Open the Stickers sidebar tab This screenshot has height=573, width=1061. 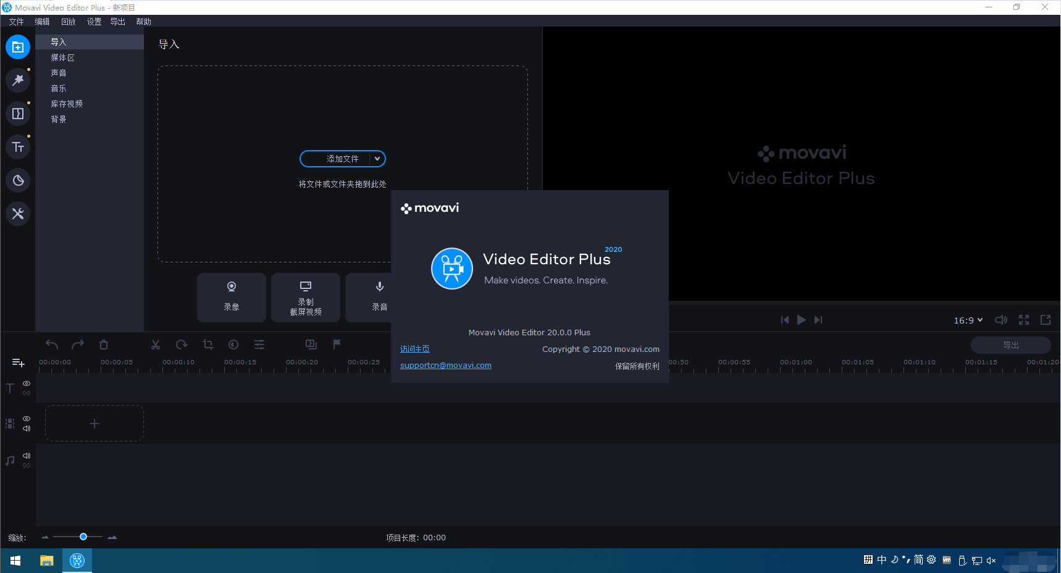coord(18,180)
